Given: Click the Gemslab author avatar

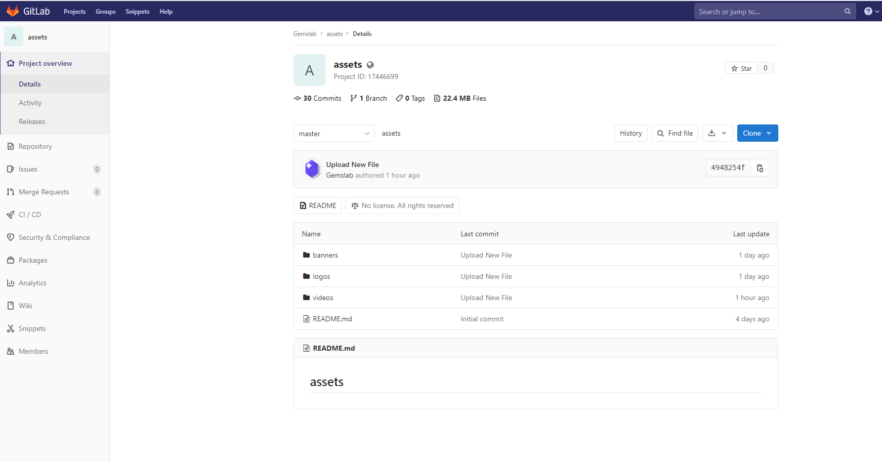Looking at the screenshot, I should [x=312, y=170].
